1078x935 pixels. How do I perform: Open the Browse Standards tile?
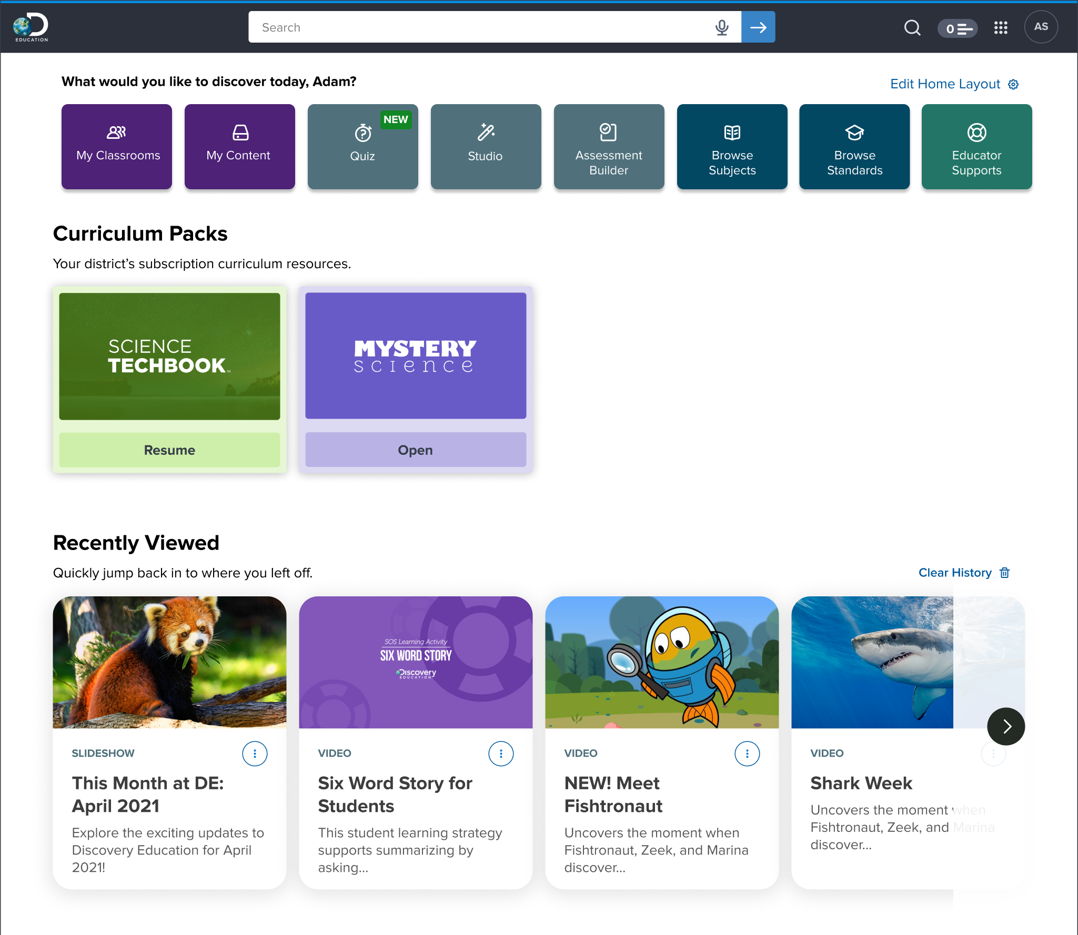coord(854,147)
